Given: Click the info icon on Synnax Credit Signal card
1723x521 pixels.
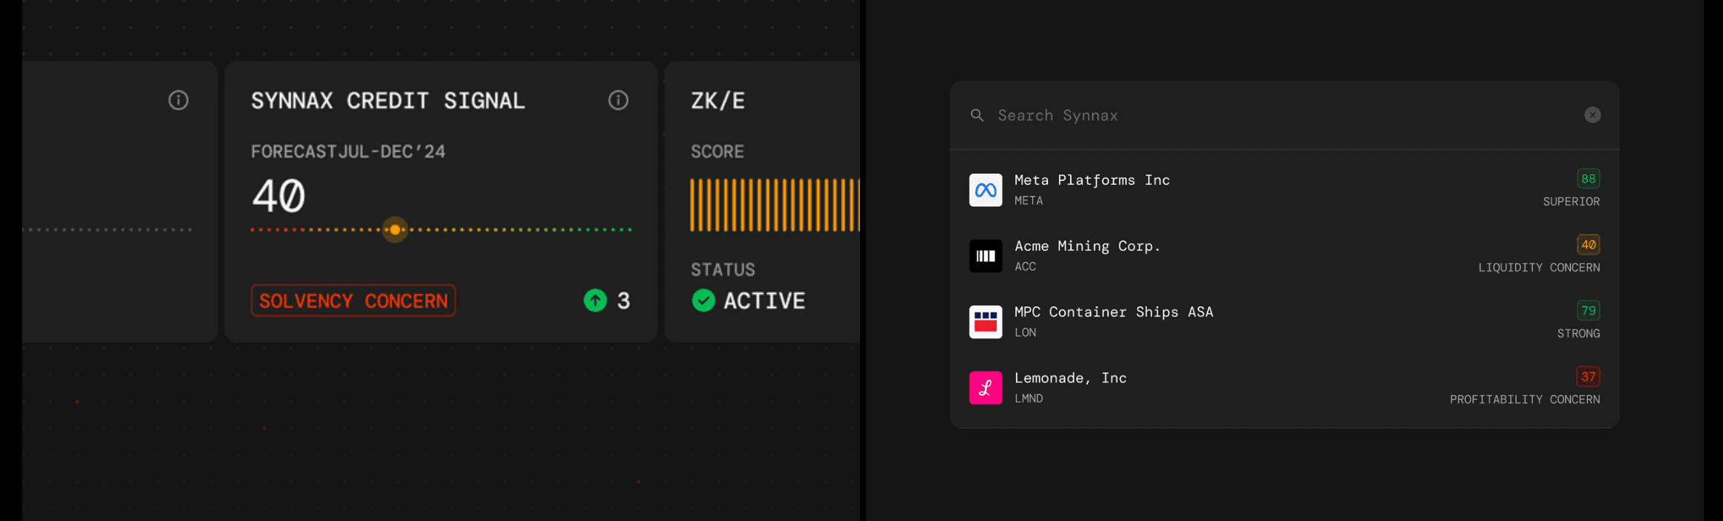Looking at the screenshot, I should pyautogui.click(x=618, y=100).
